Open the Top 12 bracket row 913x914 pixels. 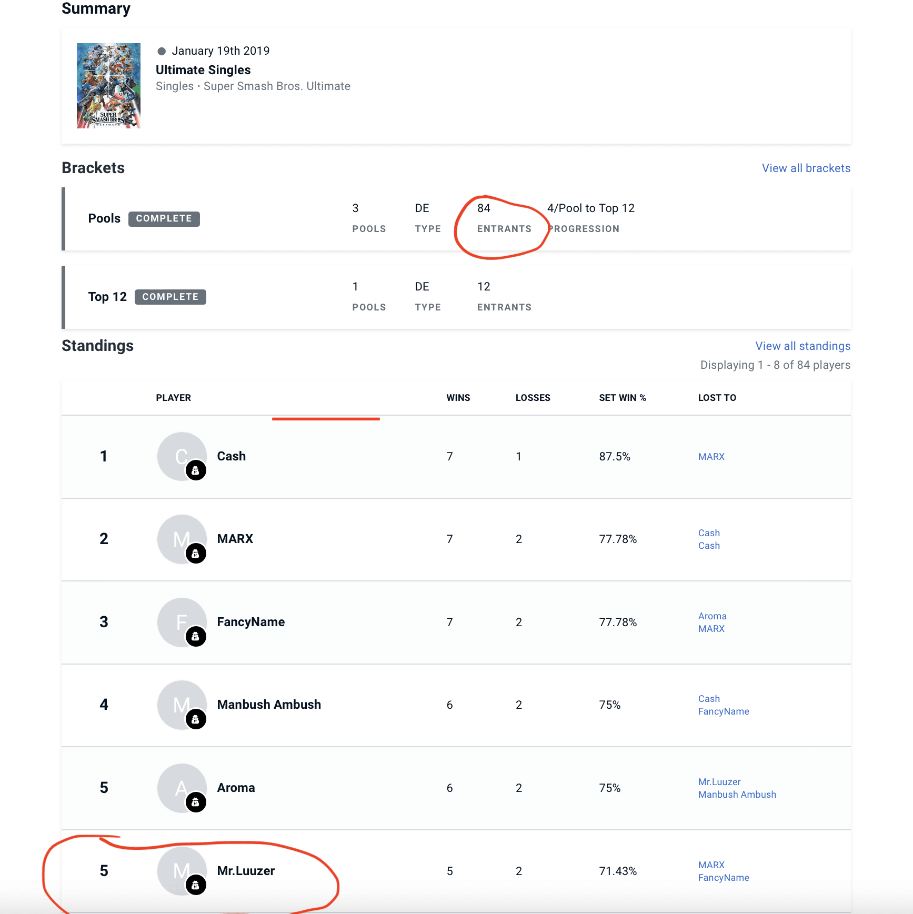[456, 297]
